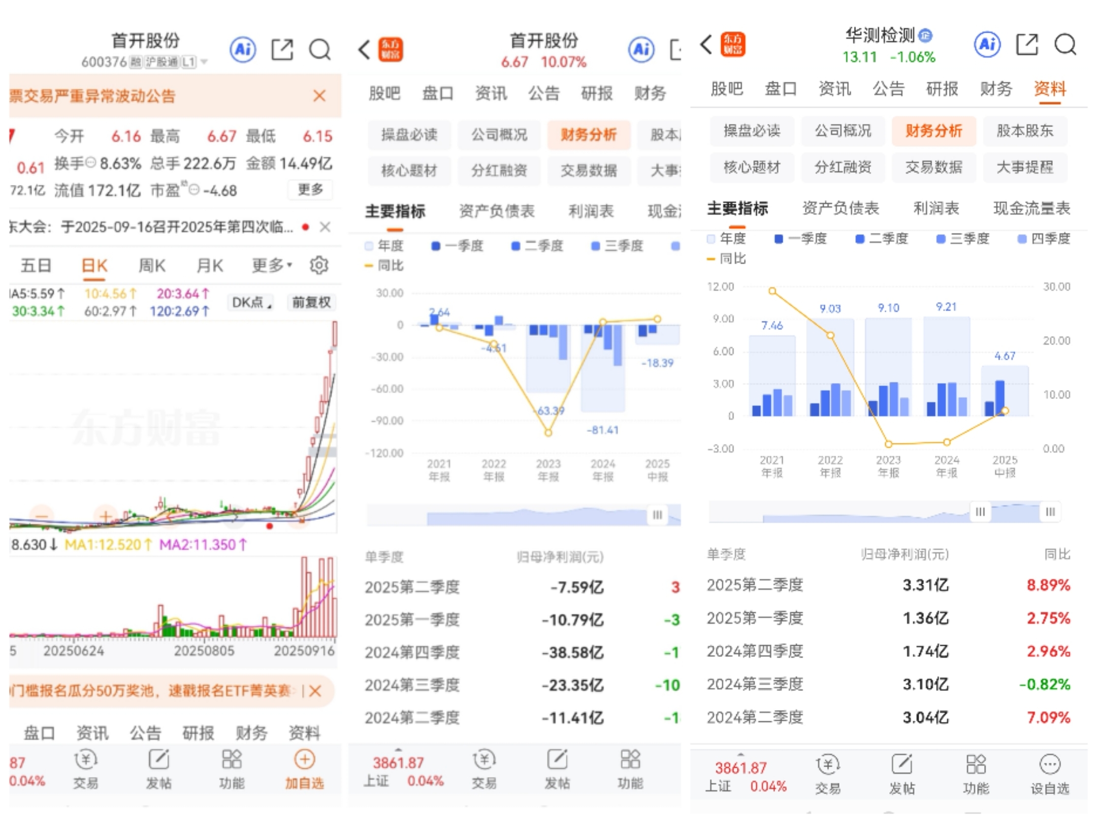Open 发帖 icon in middle panel bottom bar
The image size is (1097, 823).
(557, 769)
